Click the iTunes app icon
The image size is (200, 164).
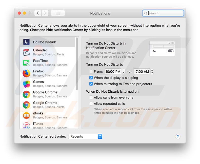(26, 126)
